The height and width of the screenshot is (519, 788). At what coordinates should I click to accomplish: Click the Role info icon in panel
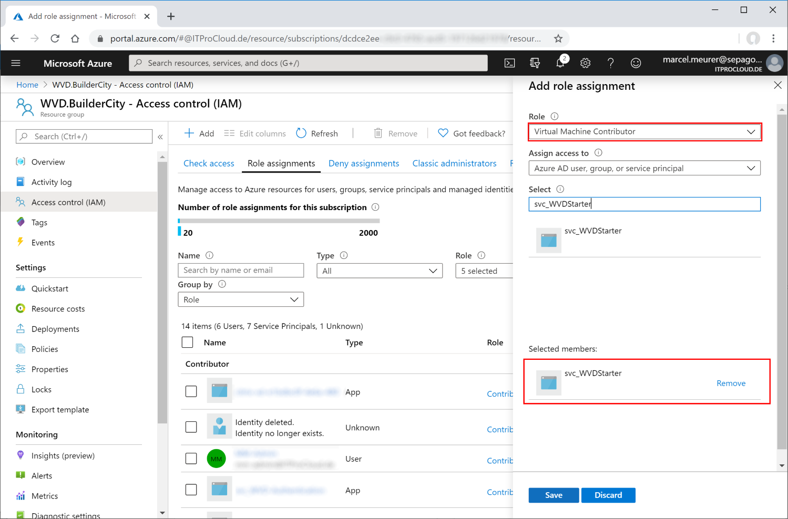(554, 116)
